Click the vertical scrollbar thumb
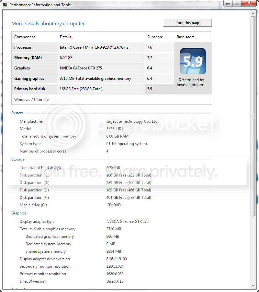The image size is (259, 292). (253, 116)
